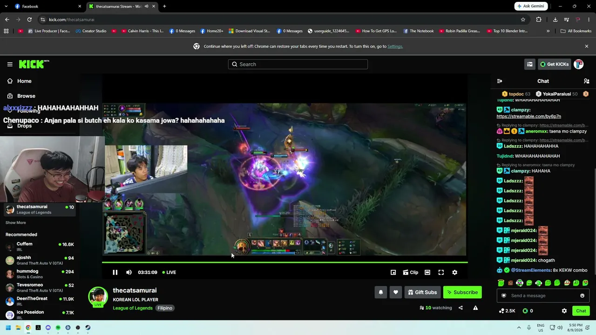The image size is (596, 335).
Task: Expand hidden bookmarks chevron
Action: click(548, 31)
